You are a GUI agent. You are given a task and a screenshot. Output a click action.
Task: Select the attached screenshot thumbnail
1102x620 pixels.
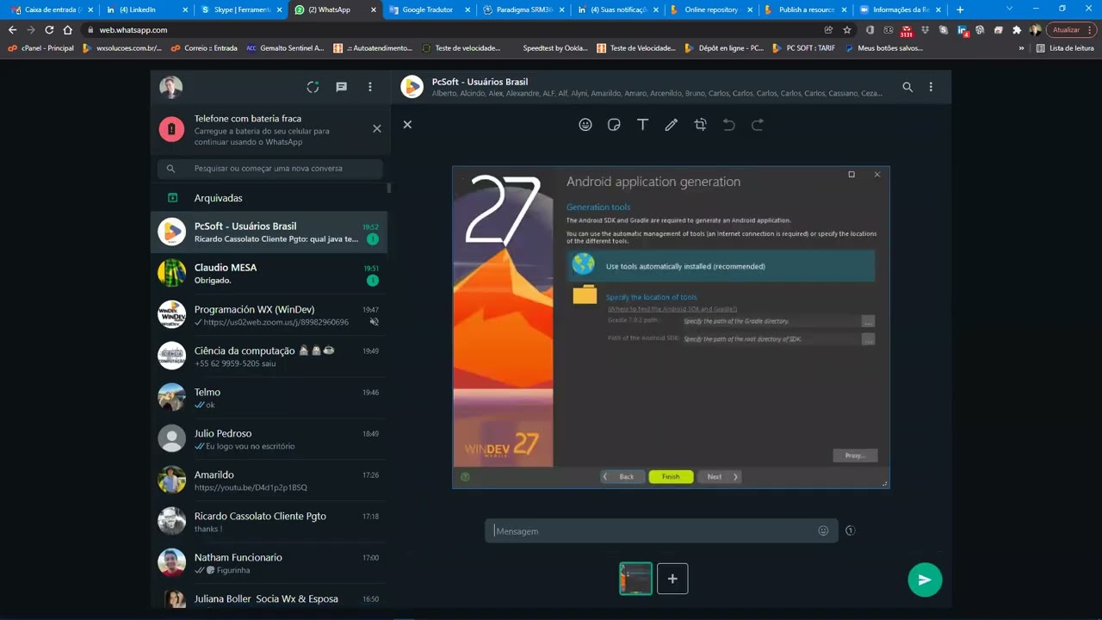tap(635, 579)
